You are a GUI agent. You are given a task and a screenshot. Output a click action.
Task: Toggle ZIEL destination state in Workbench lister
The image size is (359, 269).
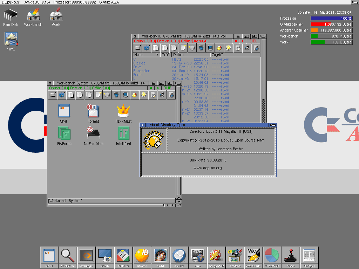(x=253, y=41)
